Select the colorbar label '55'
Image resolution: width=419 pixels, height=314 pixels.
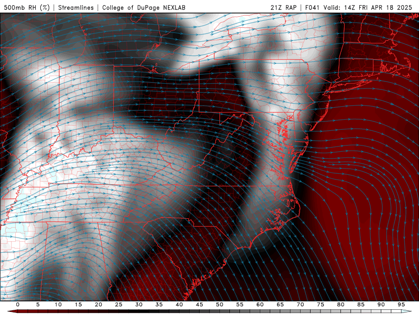point(240,305)
